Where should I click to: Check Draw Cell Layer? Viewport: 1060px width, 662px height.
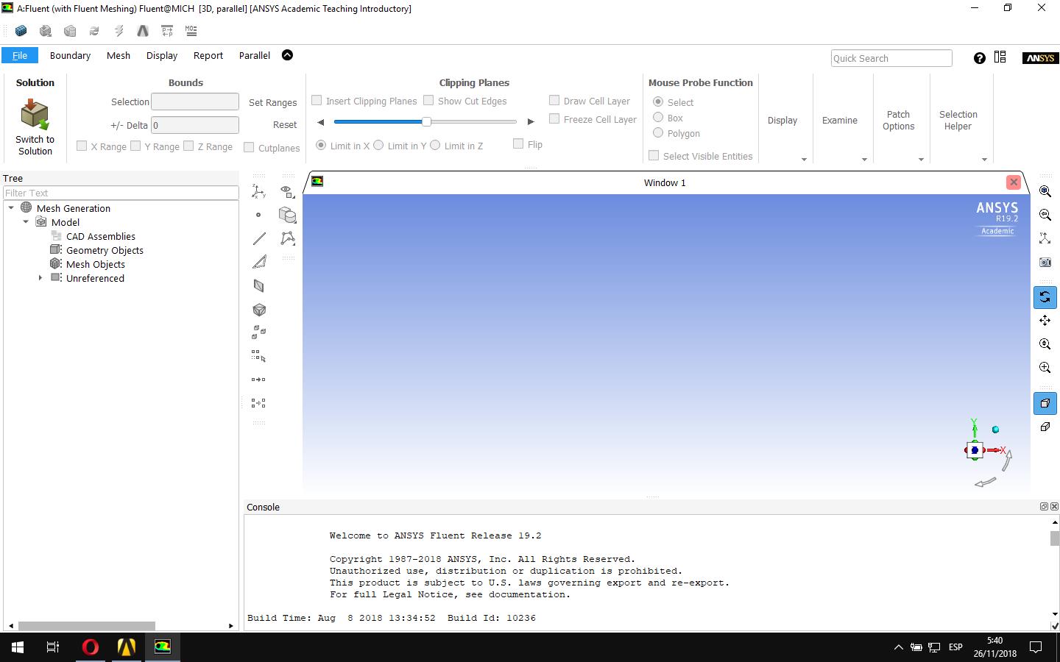[554, 100]
